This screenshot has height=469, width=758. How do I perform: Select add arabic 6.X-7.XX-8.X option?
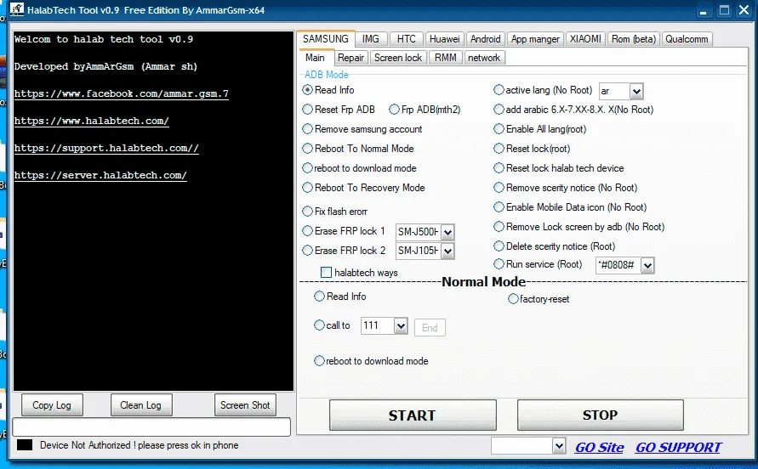[499, 110]
